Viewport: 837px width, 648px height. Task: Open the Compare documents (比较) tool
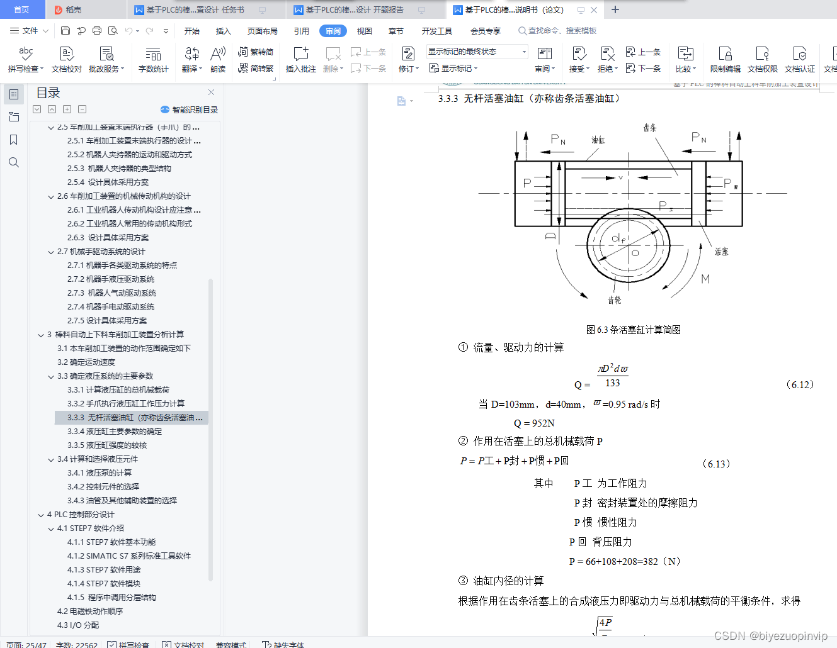point(686,60)
